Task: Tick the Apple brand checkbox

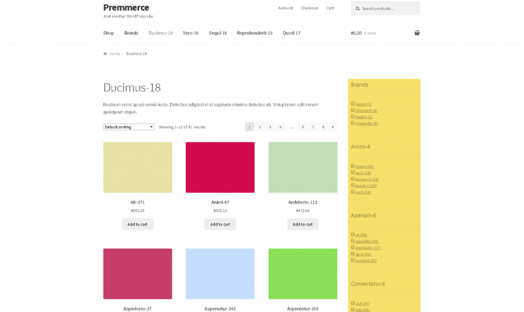Action: pos(352,104)
